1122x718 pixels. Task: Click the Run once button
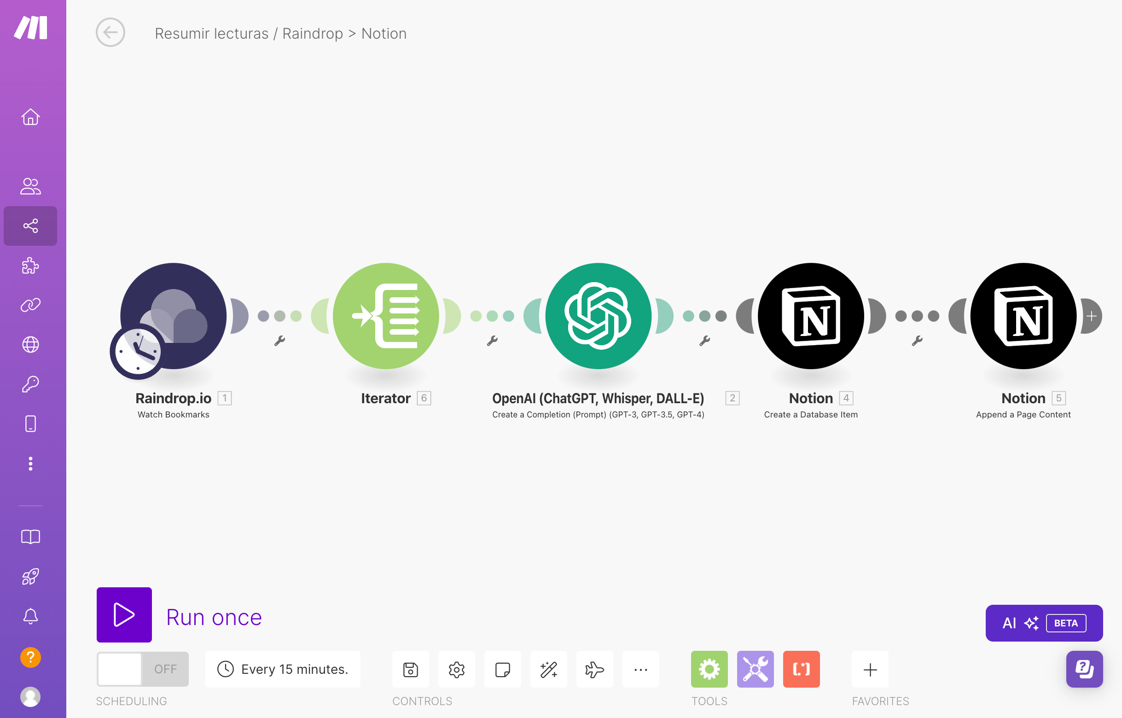point(124,614)
